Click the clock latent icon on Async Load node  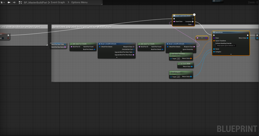pos(194,15)
